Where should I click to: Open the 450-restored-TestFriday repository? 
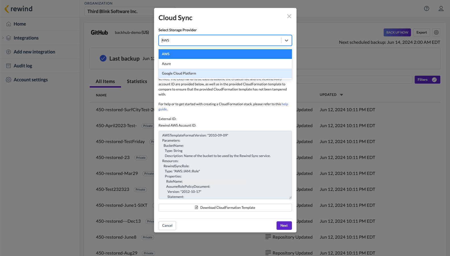click(x=120, y=141)
